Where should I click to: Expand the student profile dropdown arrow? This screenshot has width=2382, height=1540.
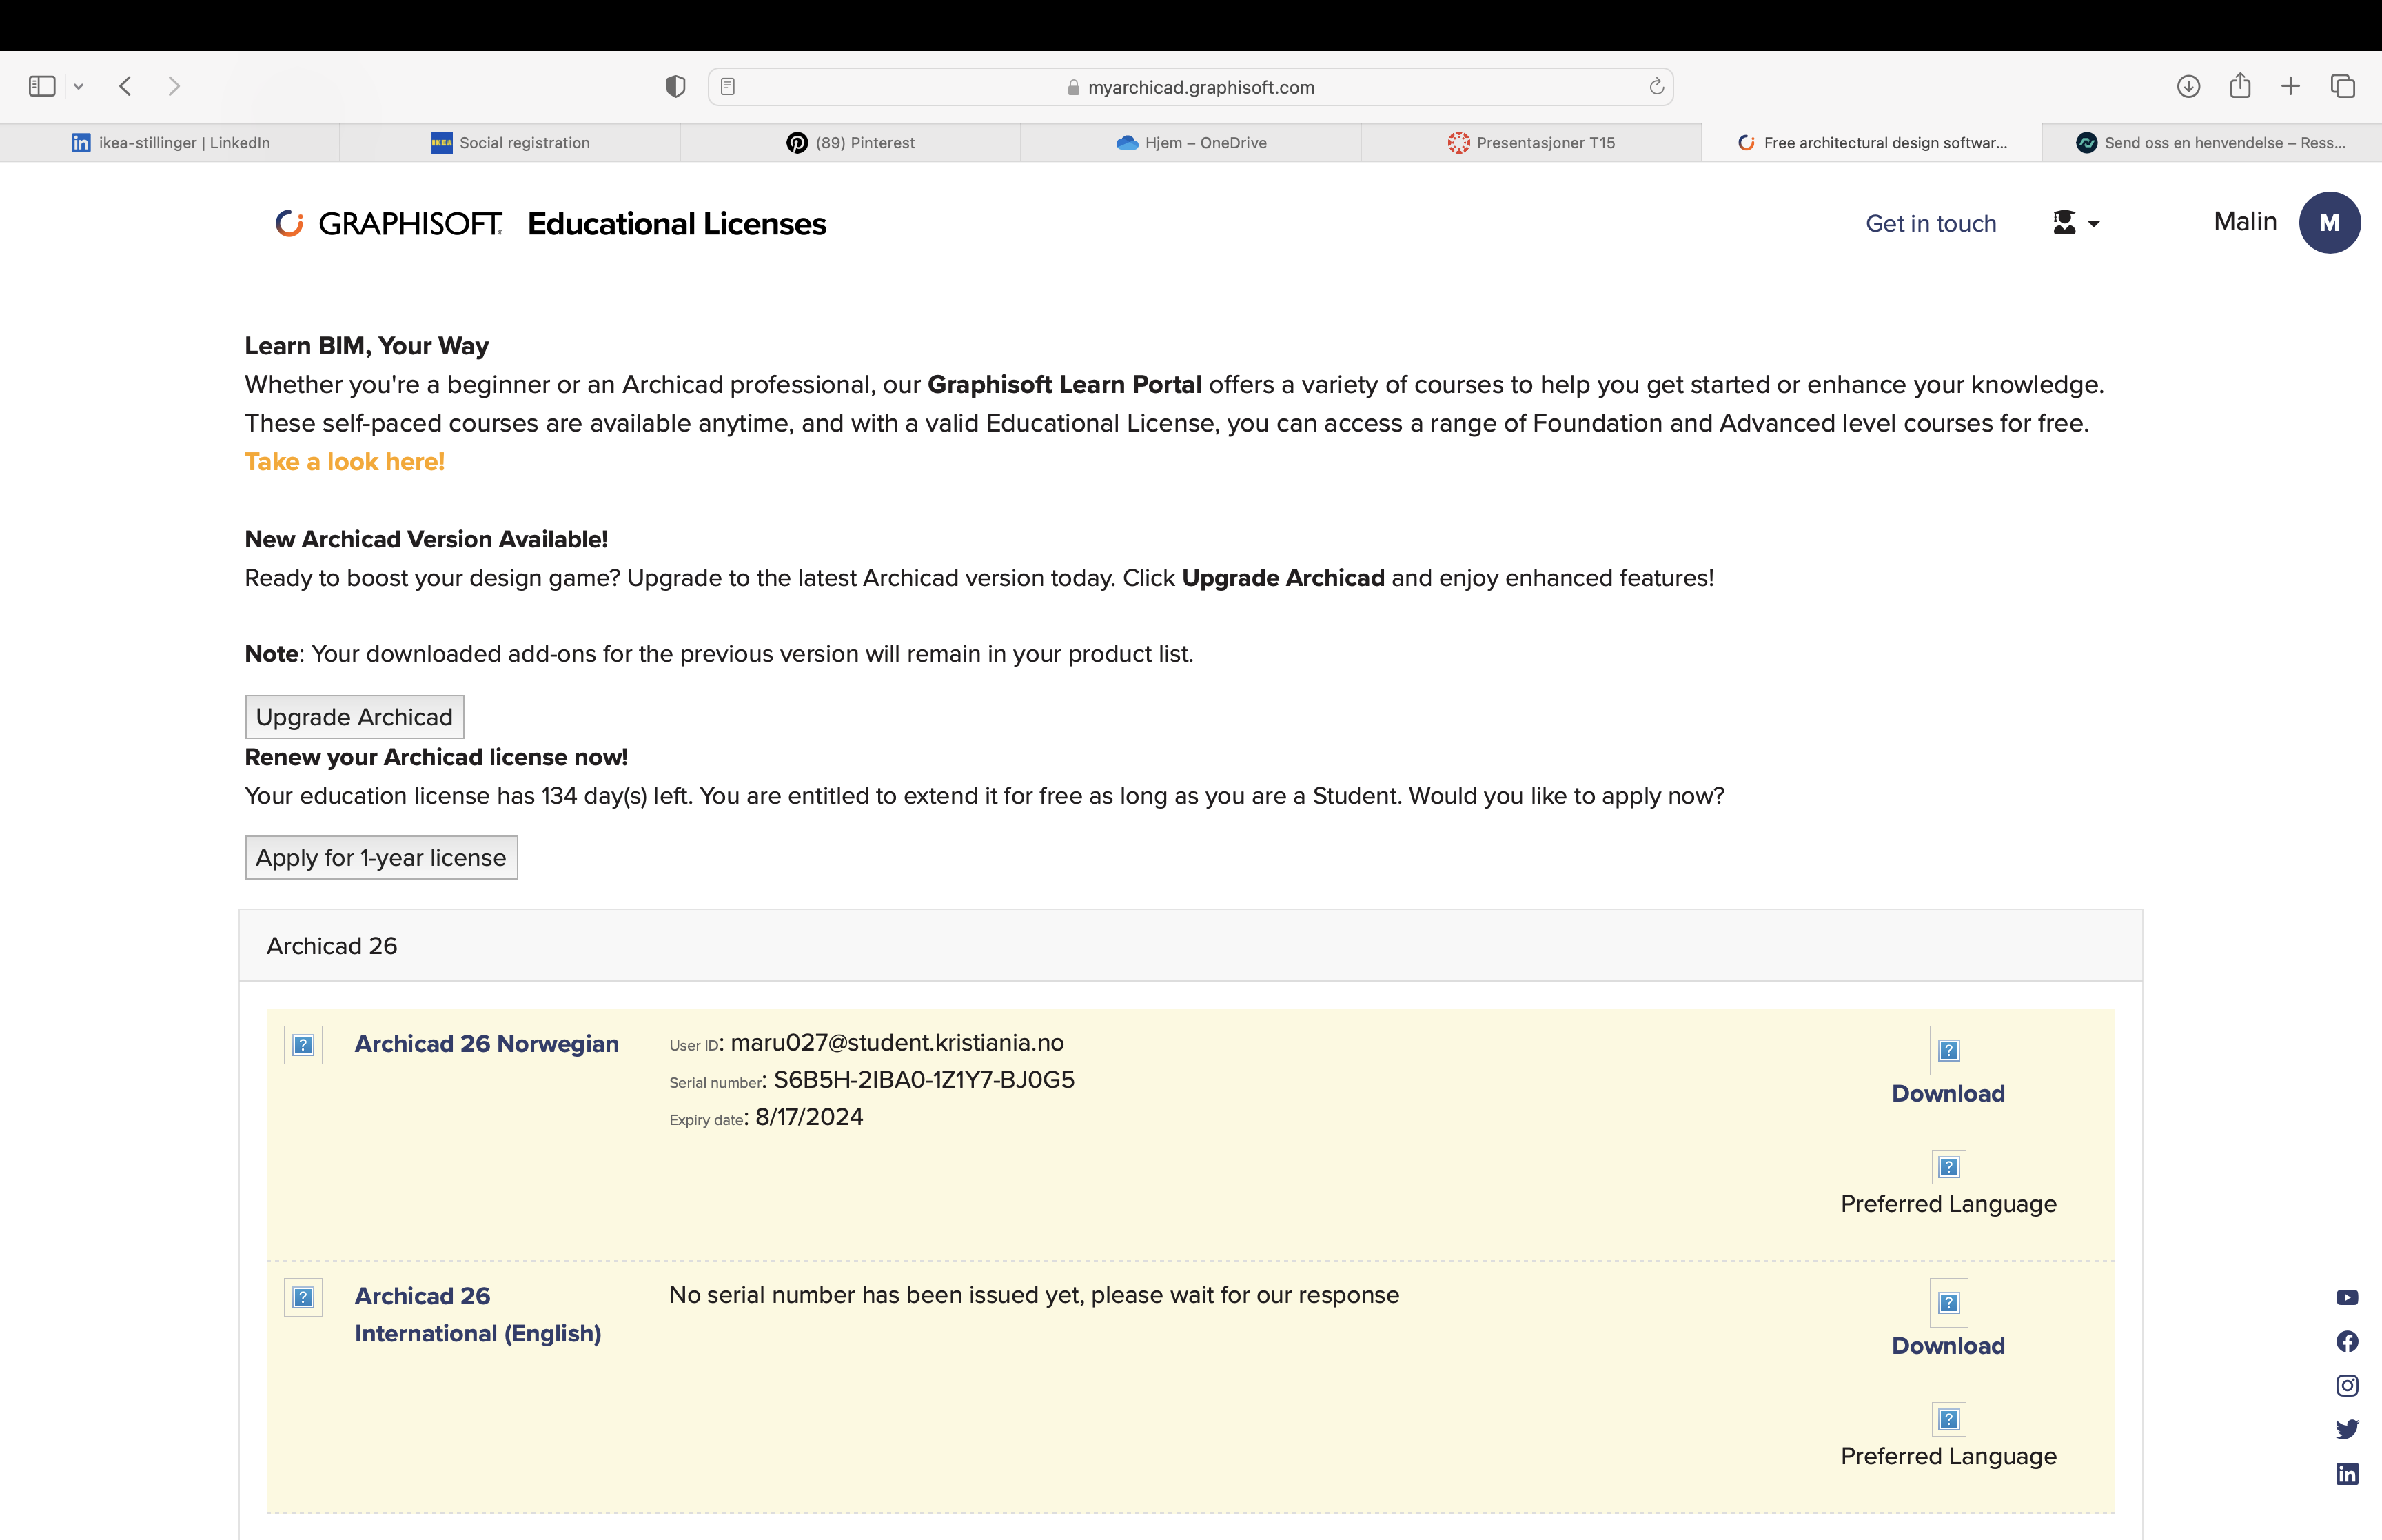coord(2093,224)
